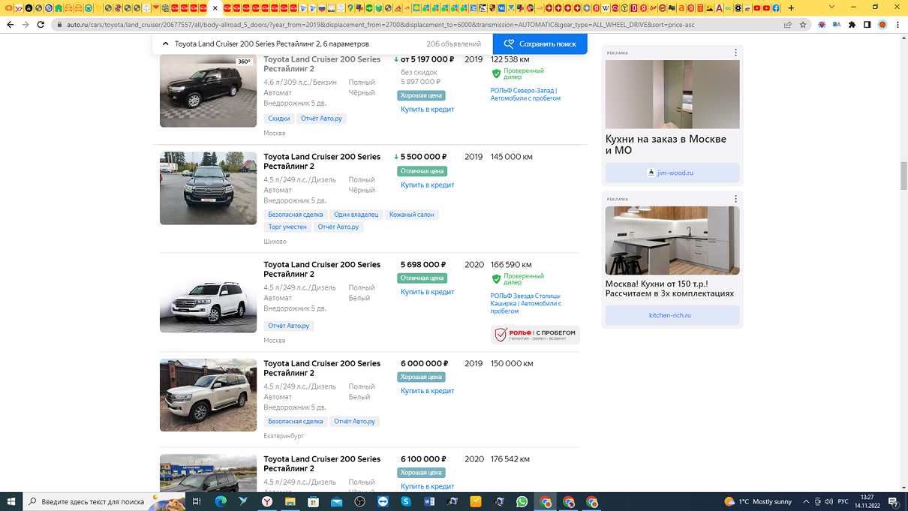Go back with the browser back arrow

coord(11,25)
